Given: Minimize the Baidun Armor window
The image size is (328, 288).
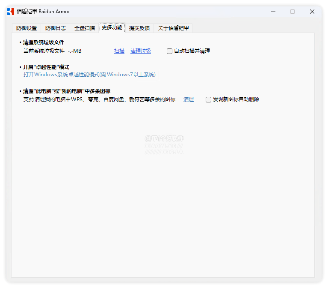Looking at the screenshot, I should [x=273, y=12].
